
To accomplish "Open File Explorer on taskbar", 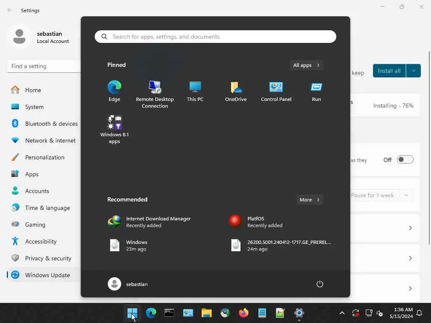I will [x=206, y=313].
